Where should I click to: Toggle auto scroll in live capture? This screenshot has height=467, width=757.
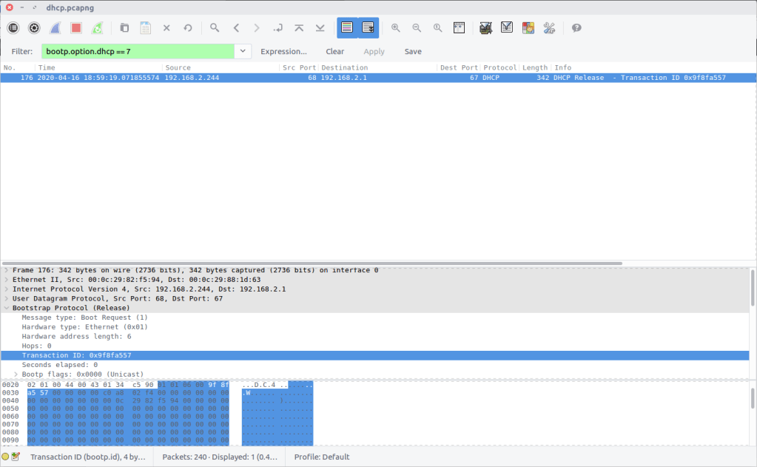(x=369, y=28)
